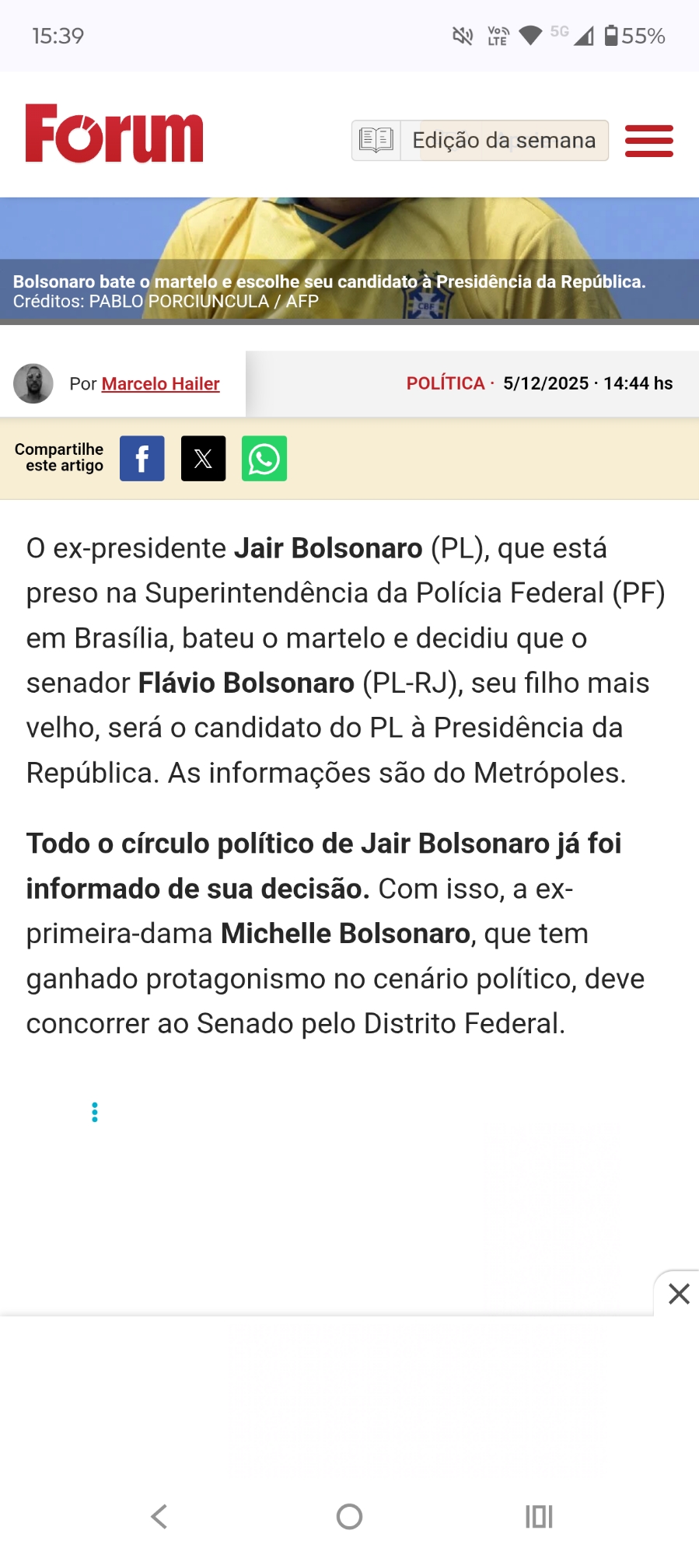Tap the three-dot ad options icon
The image size is (699, 1555).
95,1112
